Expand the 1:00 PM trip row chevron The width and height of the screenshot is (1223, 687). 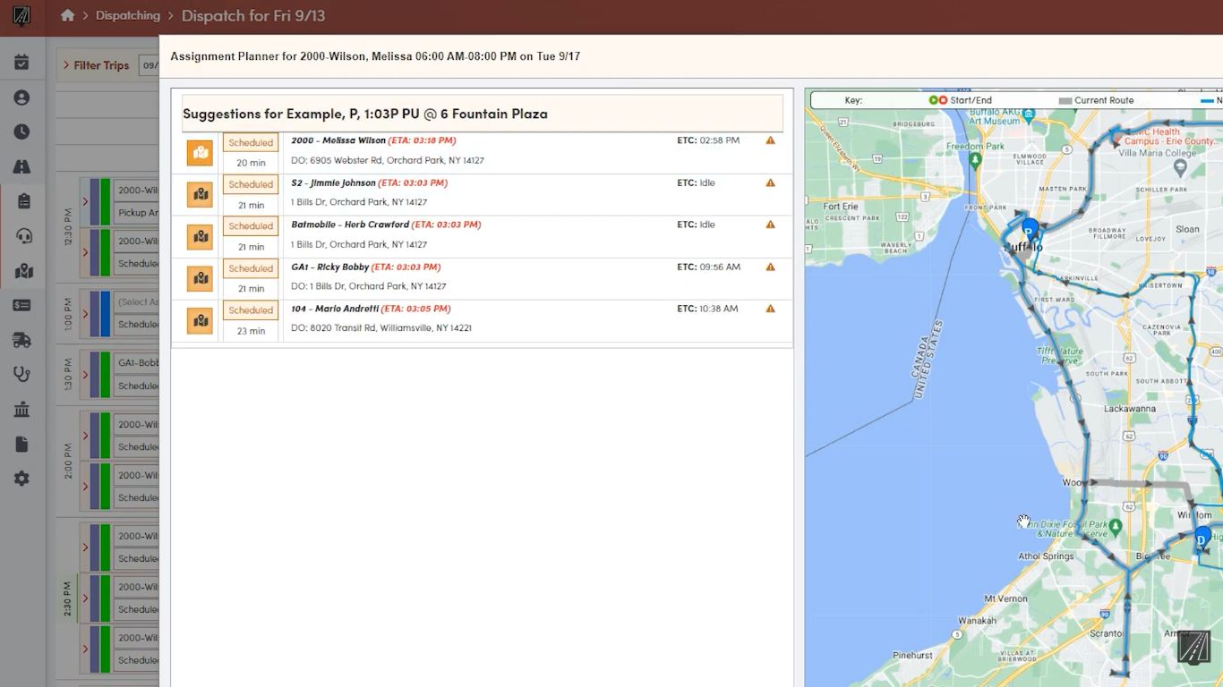coord(86,313)
